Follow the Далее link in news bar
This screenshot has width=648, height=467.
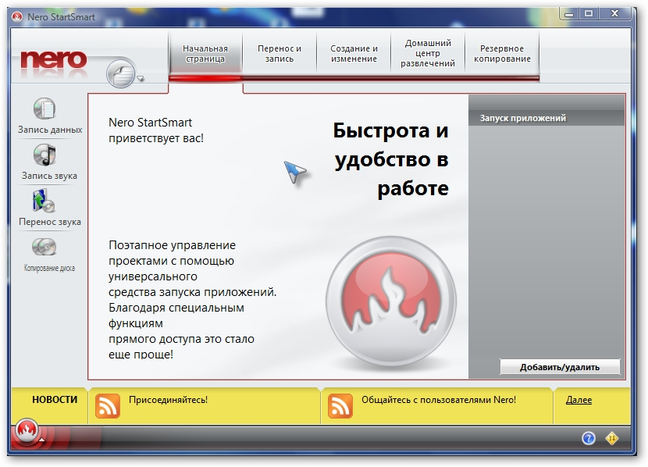pos(579,400)
